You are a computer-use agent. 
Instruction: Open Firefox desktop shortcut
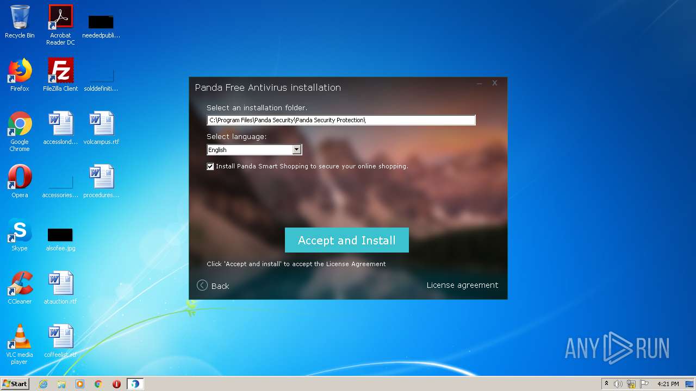pyautogui.click(x=20, y=75)
